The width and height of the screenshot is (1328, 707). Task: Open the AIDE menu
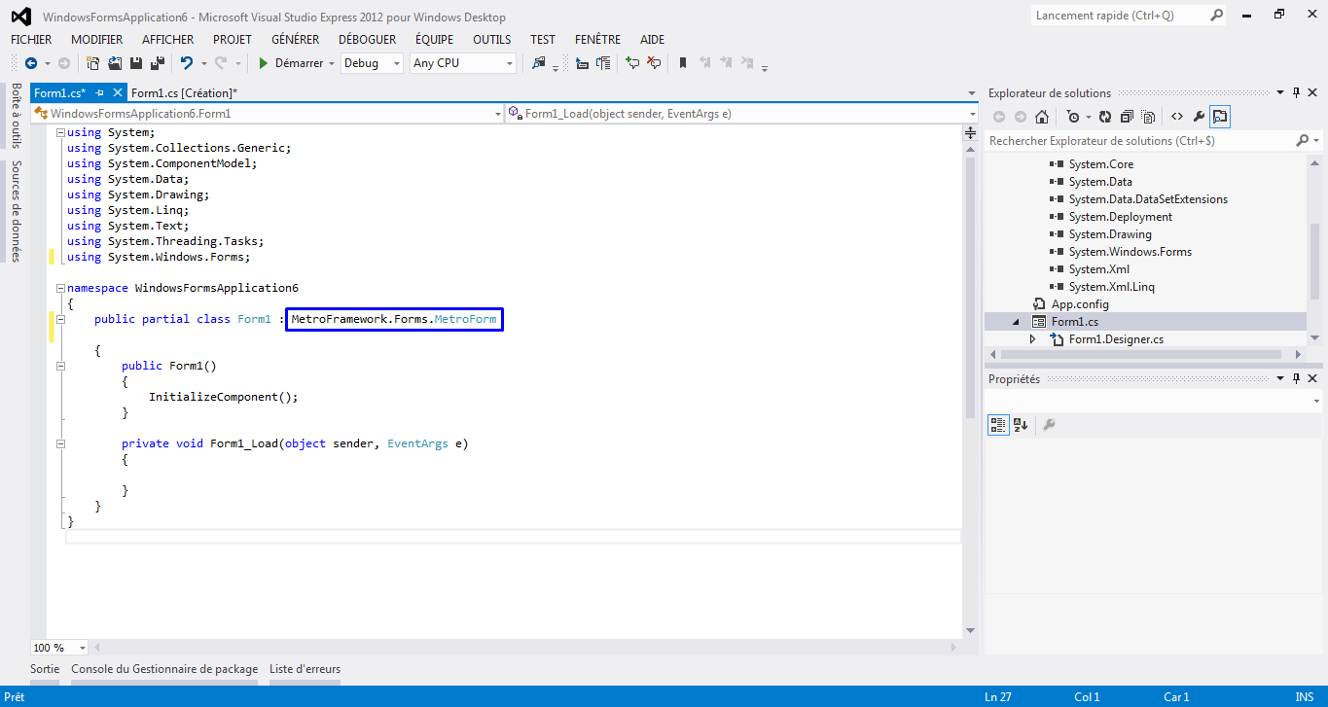click(x=653, y=40)
